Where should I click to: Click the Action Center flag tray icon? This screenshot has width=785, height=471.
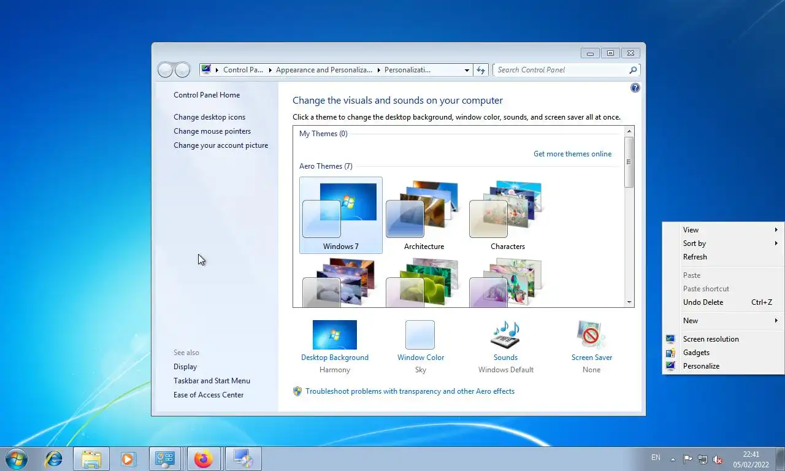click(687, 459)
